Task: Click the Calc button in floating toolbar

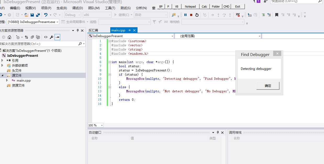Action: [x=204, y=7]
